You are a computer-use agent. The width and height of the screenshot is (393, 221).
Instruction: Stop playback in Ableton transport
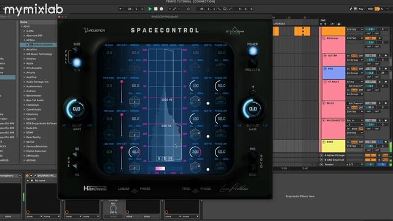(155, 9)
